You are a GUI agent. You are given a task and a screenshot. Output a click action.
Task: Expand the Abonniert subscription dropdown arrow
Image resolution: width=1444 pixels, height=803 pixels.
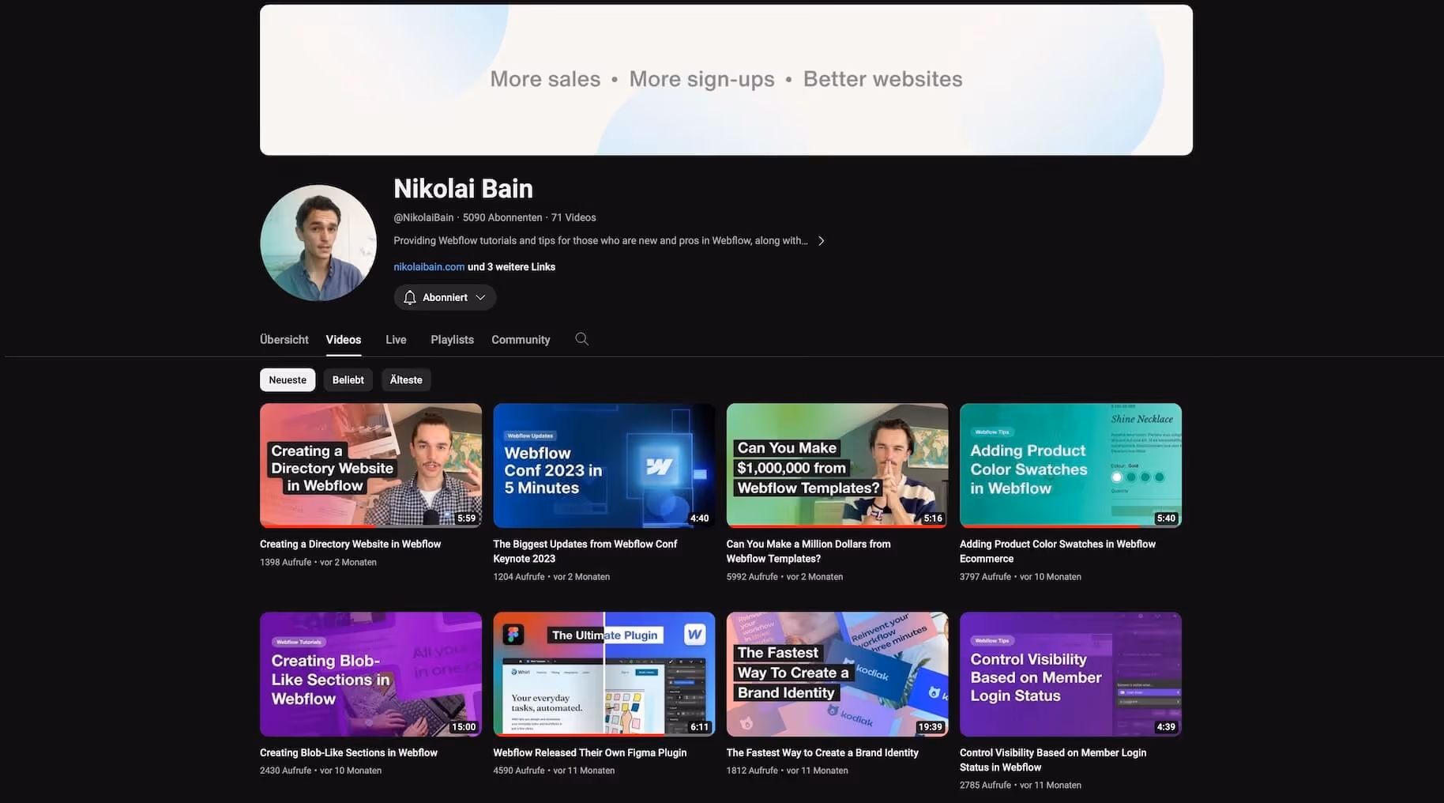[x=480, y=297]
